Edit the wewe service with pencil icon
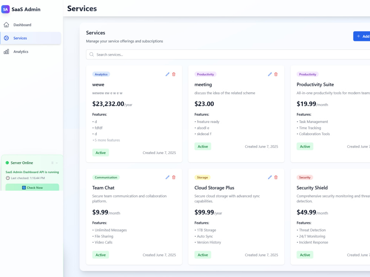This screenshot has width=370, height=277. point(168,74)
